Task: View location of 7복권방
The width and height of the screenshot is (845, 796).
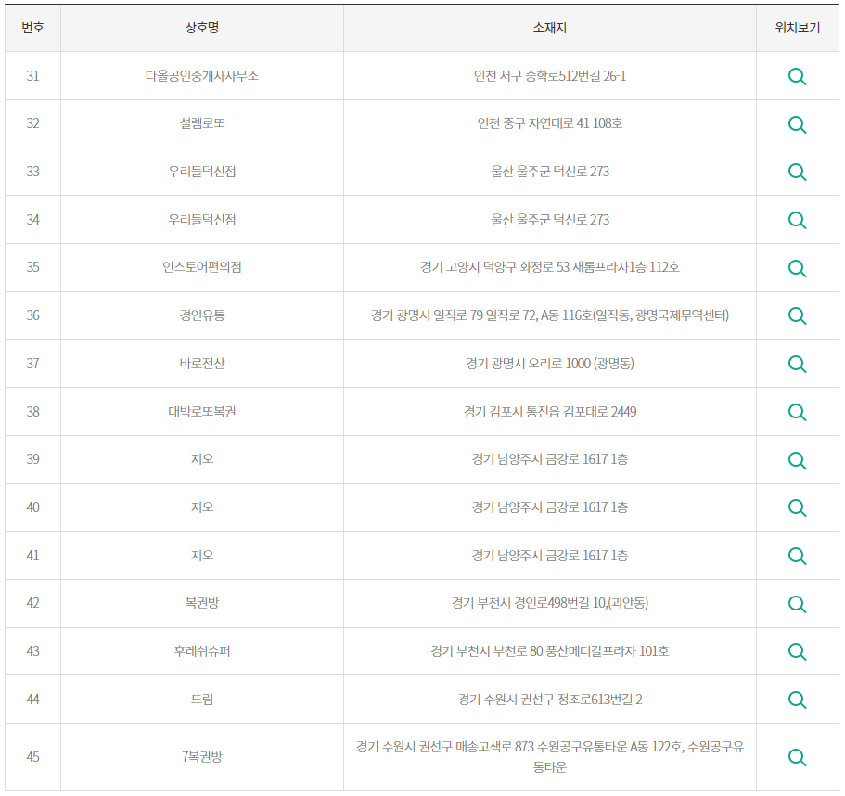Action: tap(797, 757)
